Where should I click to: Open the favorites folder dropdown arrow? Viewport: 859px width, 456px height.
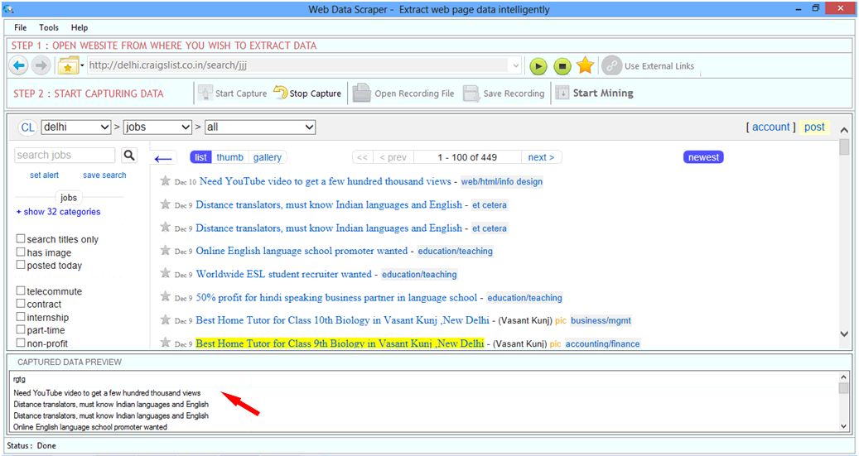click(x=82, y=65)
